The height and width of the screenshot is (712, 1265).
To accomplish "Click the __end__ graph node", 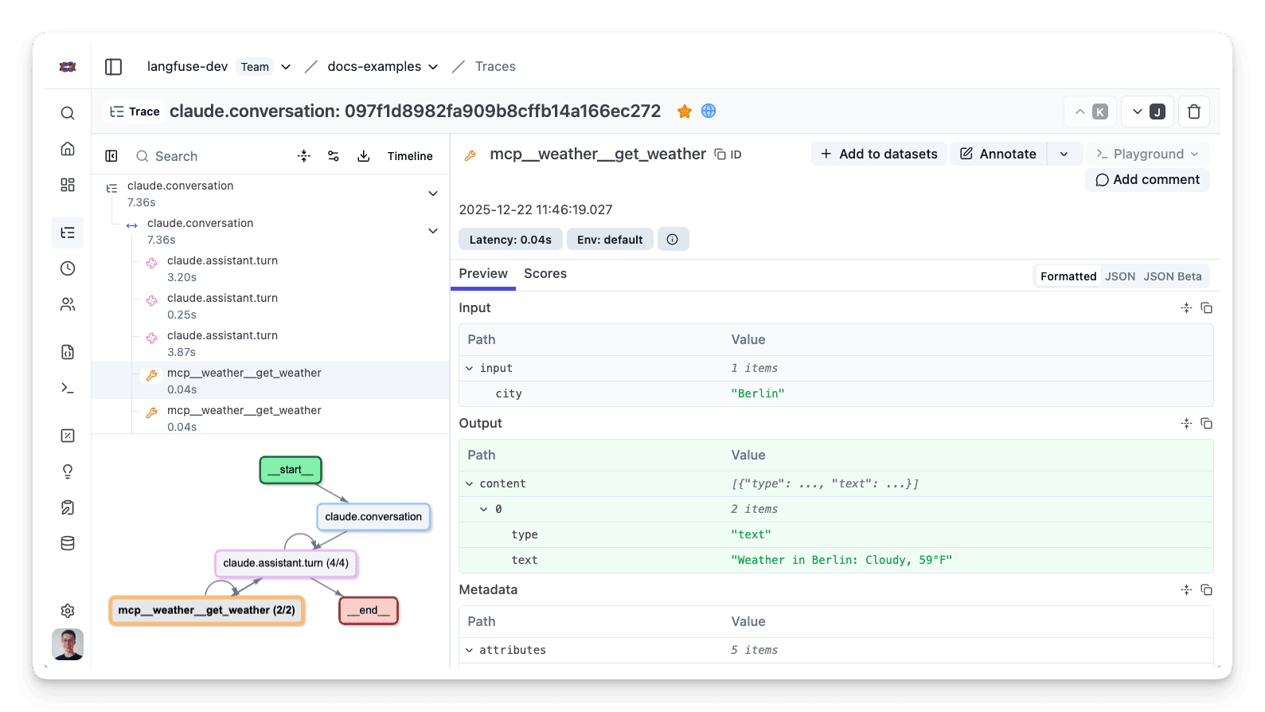I will [x=369, y=610].
